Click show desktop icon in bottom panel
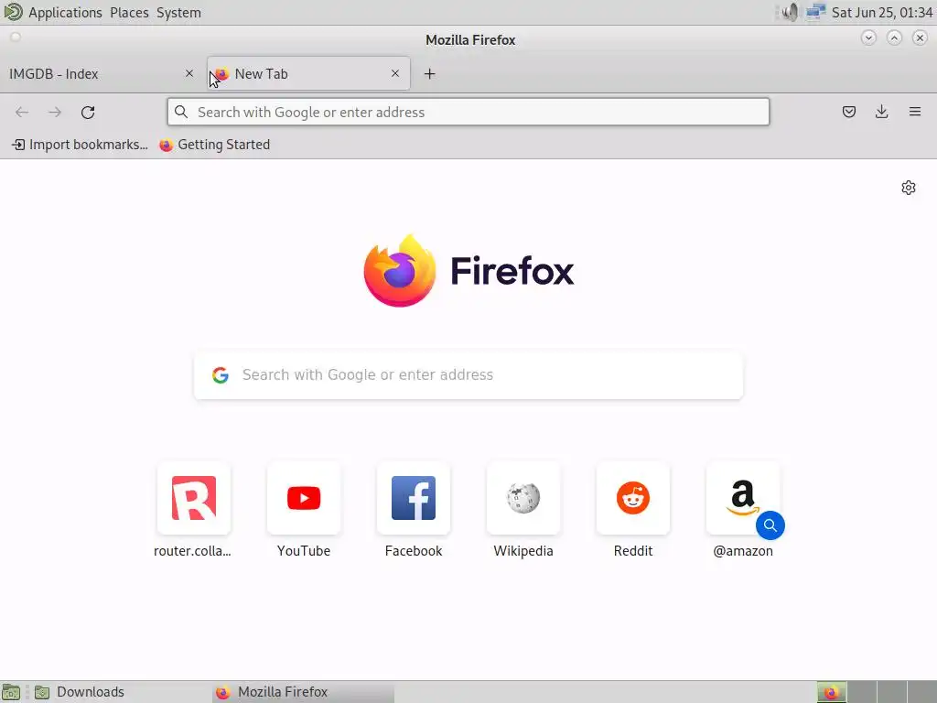This screenshot has height=703, width=937. pos(11,692)
